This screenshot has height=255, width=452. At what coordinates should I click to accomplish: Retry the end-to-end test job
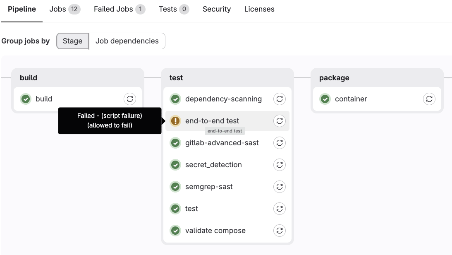pyautogui.click(x=279, y=121)
